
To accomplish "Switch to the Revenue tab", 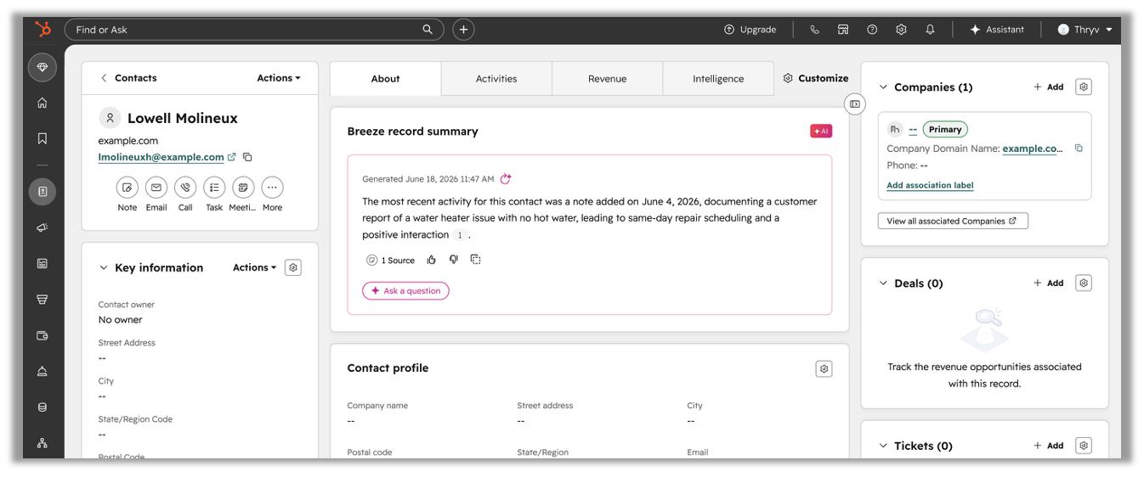I will [607, 79].
